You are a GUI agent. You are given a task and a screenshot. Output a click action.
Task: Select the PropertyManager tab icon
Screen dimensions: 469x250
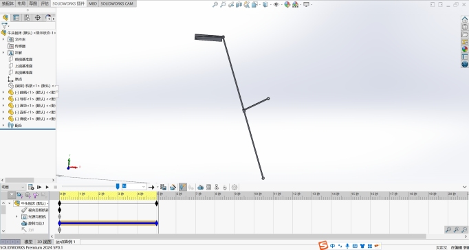click(x=16, y=18)
